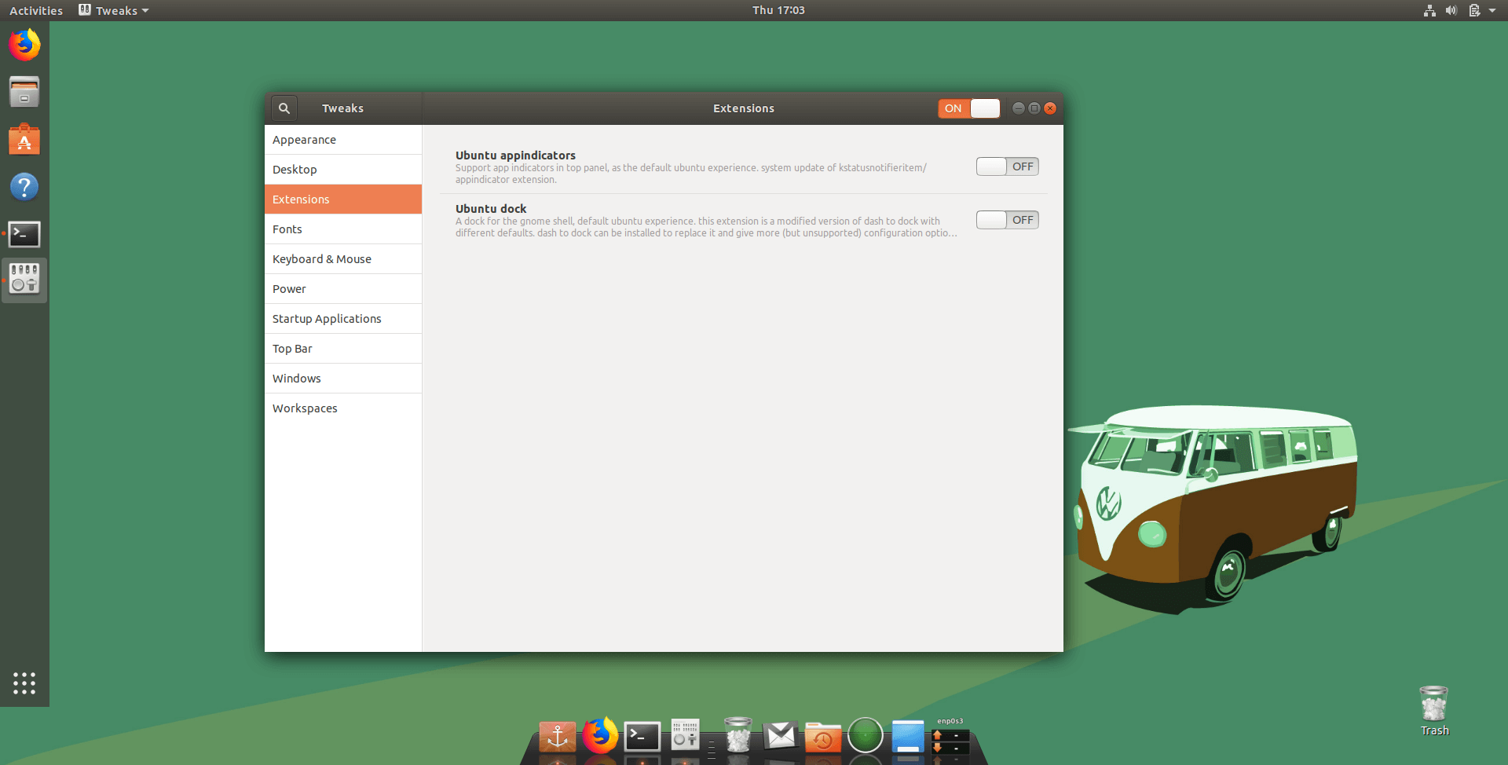
Task: Click the green radar icon in bottom dock
Action: tap(866, 736)
